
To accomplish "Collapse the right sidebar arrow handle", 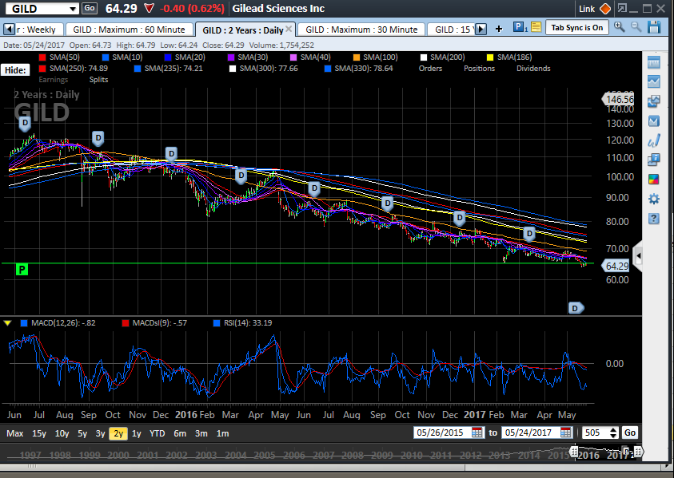I will 638,256.
